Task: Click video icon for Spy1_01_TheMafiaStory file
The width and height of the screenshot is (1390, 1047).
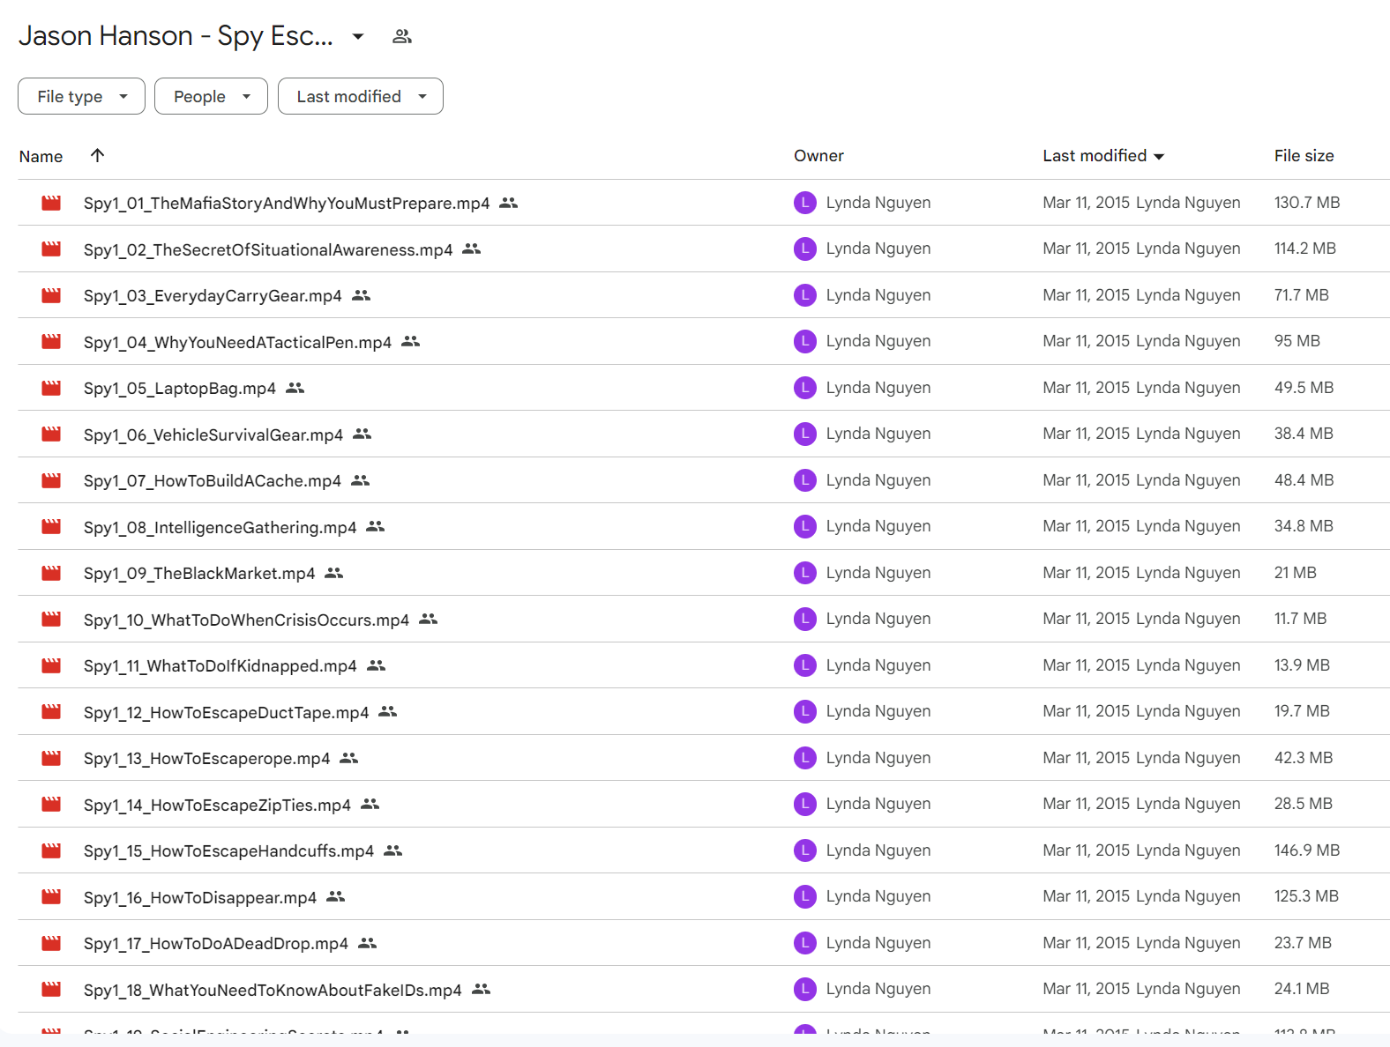Action: tap(51, 204)
